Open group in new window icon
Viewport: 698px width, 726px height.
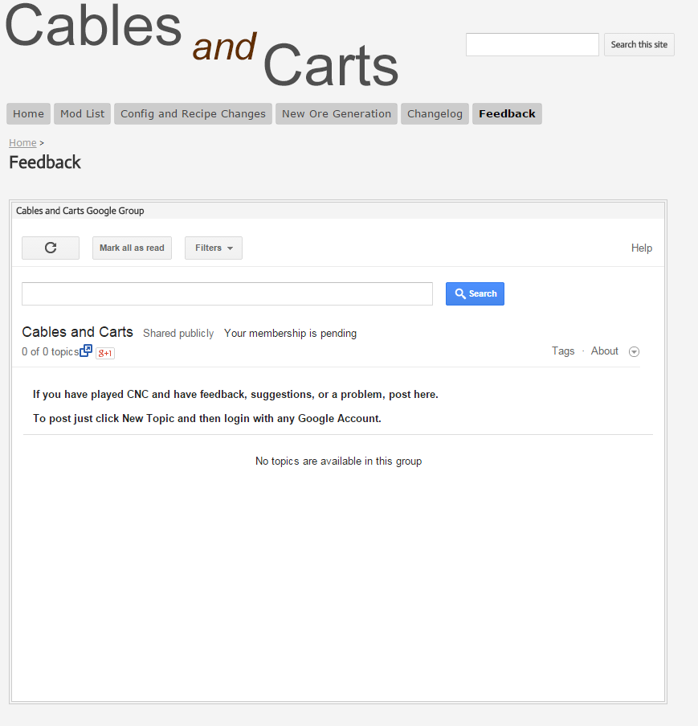tap(86, 351)
